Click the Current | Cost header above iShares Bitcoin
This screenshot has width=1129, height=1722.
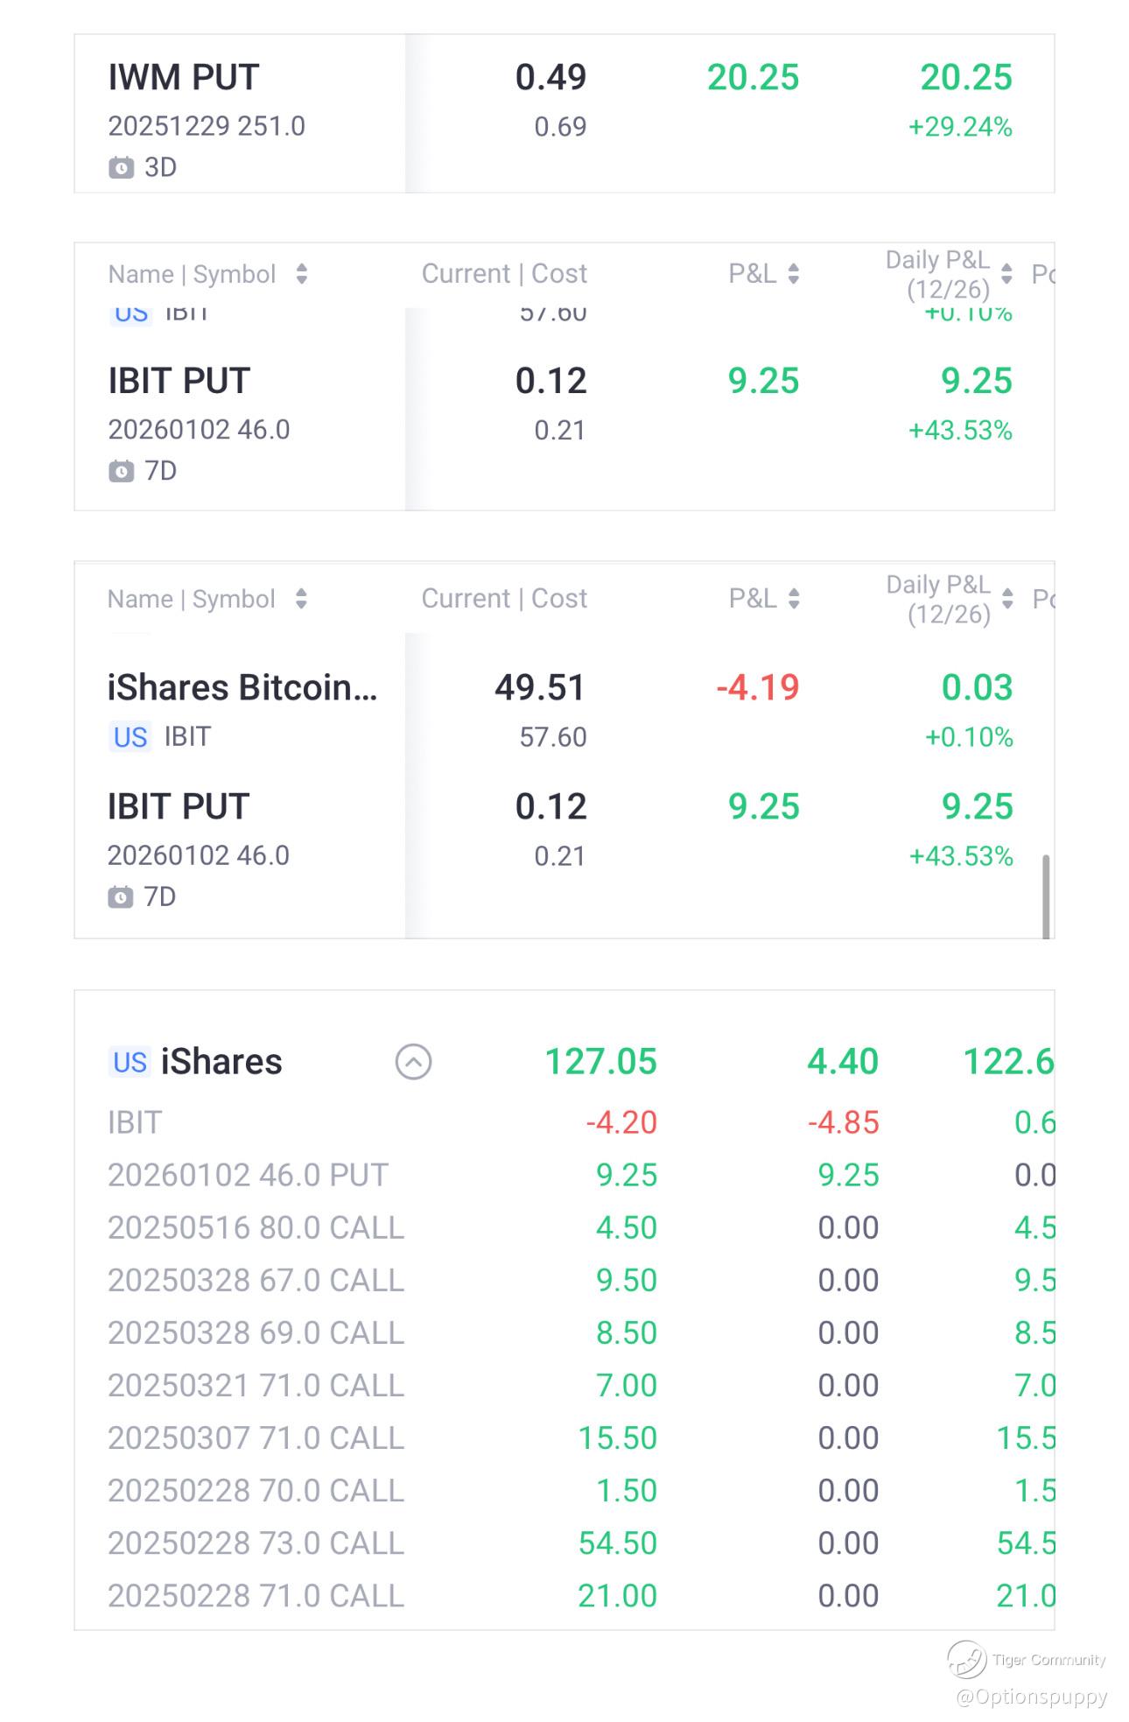point(503,599)
